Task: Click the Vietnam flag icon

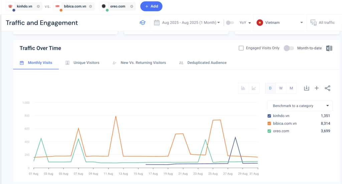Action: click(260, 23)
